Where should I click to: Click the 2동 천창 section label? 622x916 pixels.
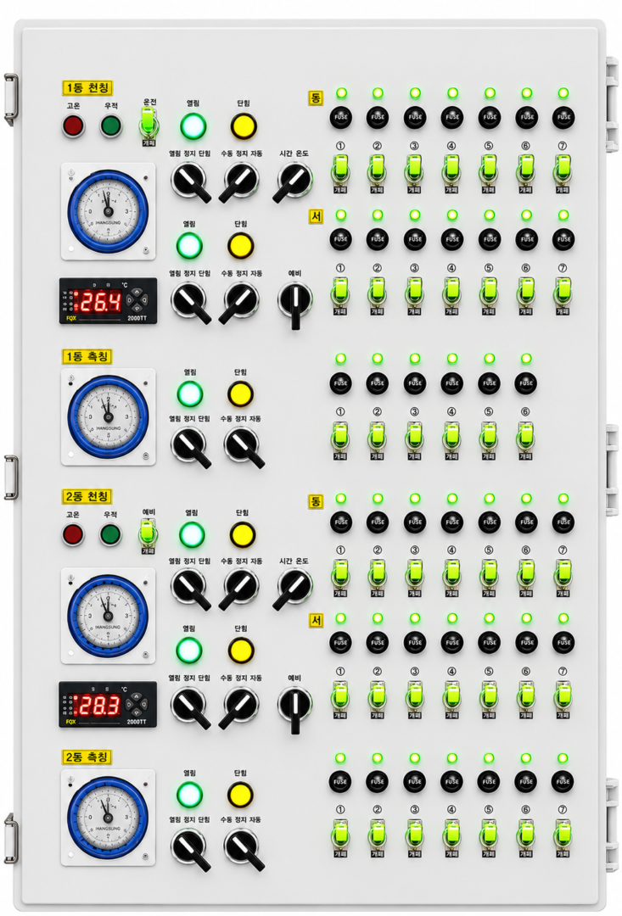coord(87,496)
